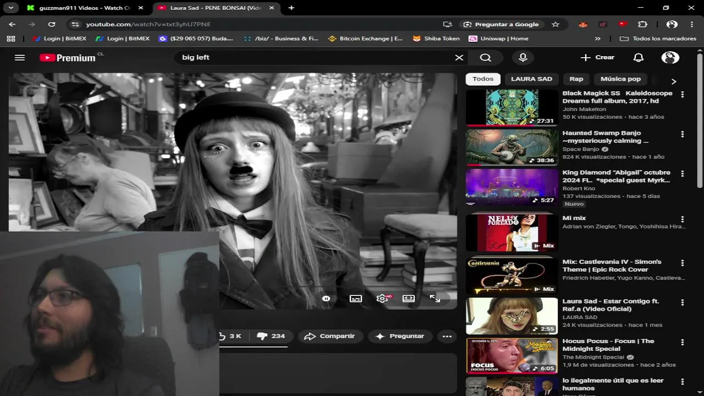Close the guzzman911 Videos tab
704x396 pixels.
click(141, 8)
